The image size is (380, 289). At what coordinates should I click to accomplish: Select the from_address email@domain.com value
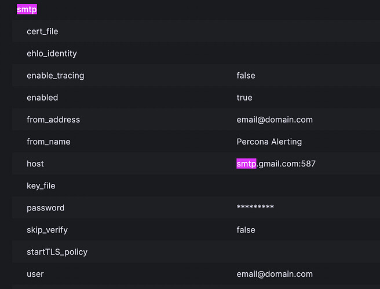[x=275, y=120]
